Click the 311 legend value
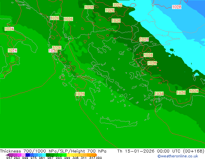205x159 pixels. click(84, 158)
